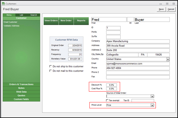Image resolution: width=178 pixels, height=118 pixels.
Task: Expand the Custom Fields section
Action: [x=21, y=99]
